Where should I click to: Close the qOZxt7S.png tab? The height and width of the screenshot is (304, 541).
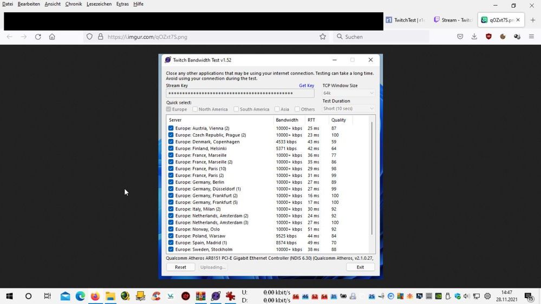point(518,20)
